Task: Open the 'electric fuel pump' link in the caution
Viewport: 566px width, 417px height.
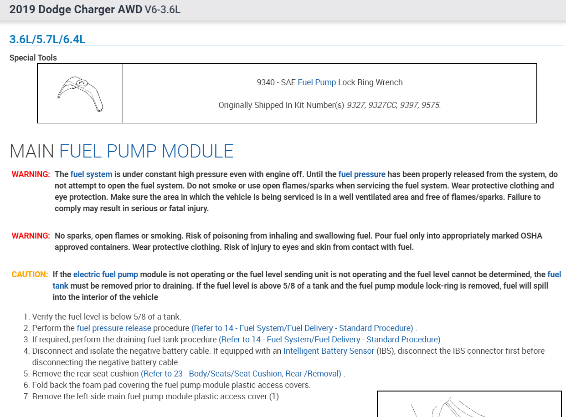Action: click(106, 275)
